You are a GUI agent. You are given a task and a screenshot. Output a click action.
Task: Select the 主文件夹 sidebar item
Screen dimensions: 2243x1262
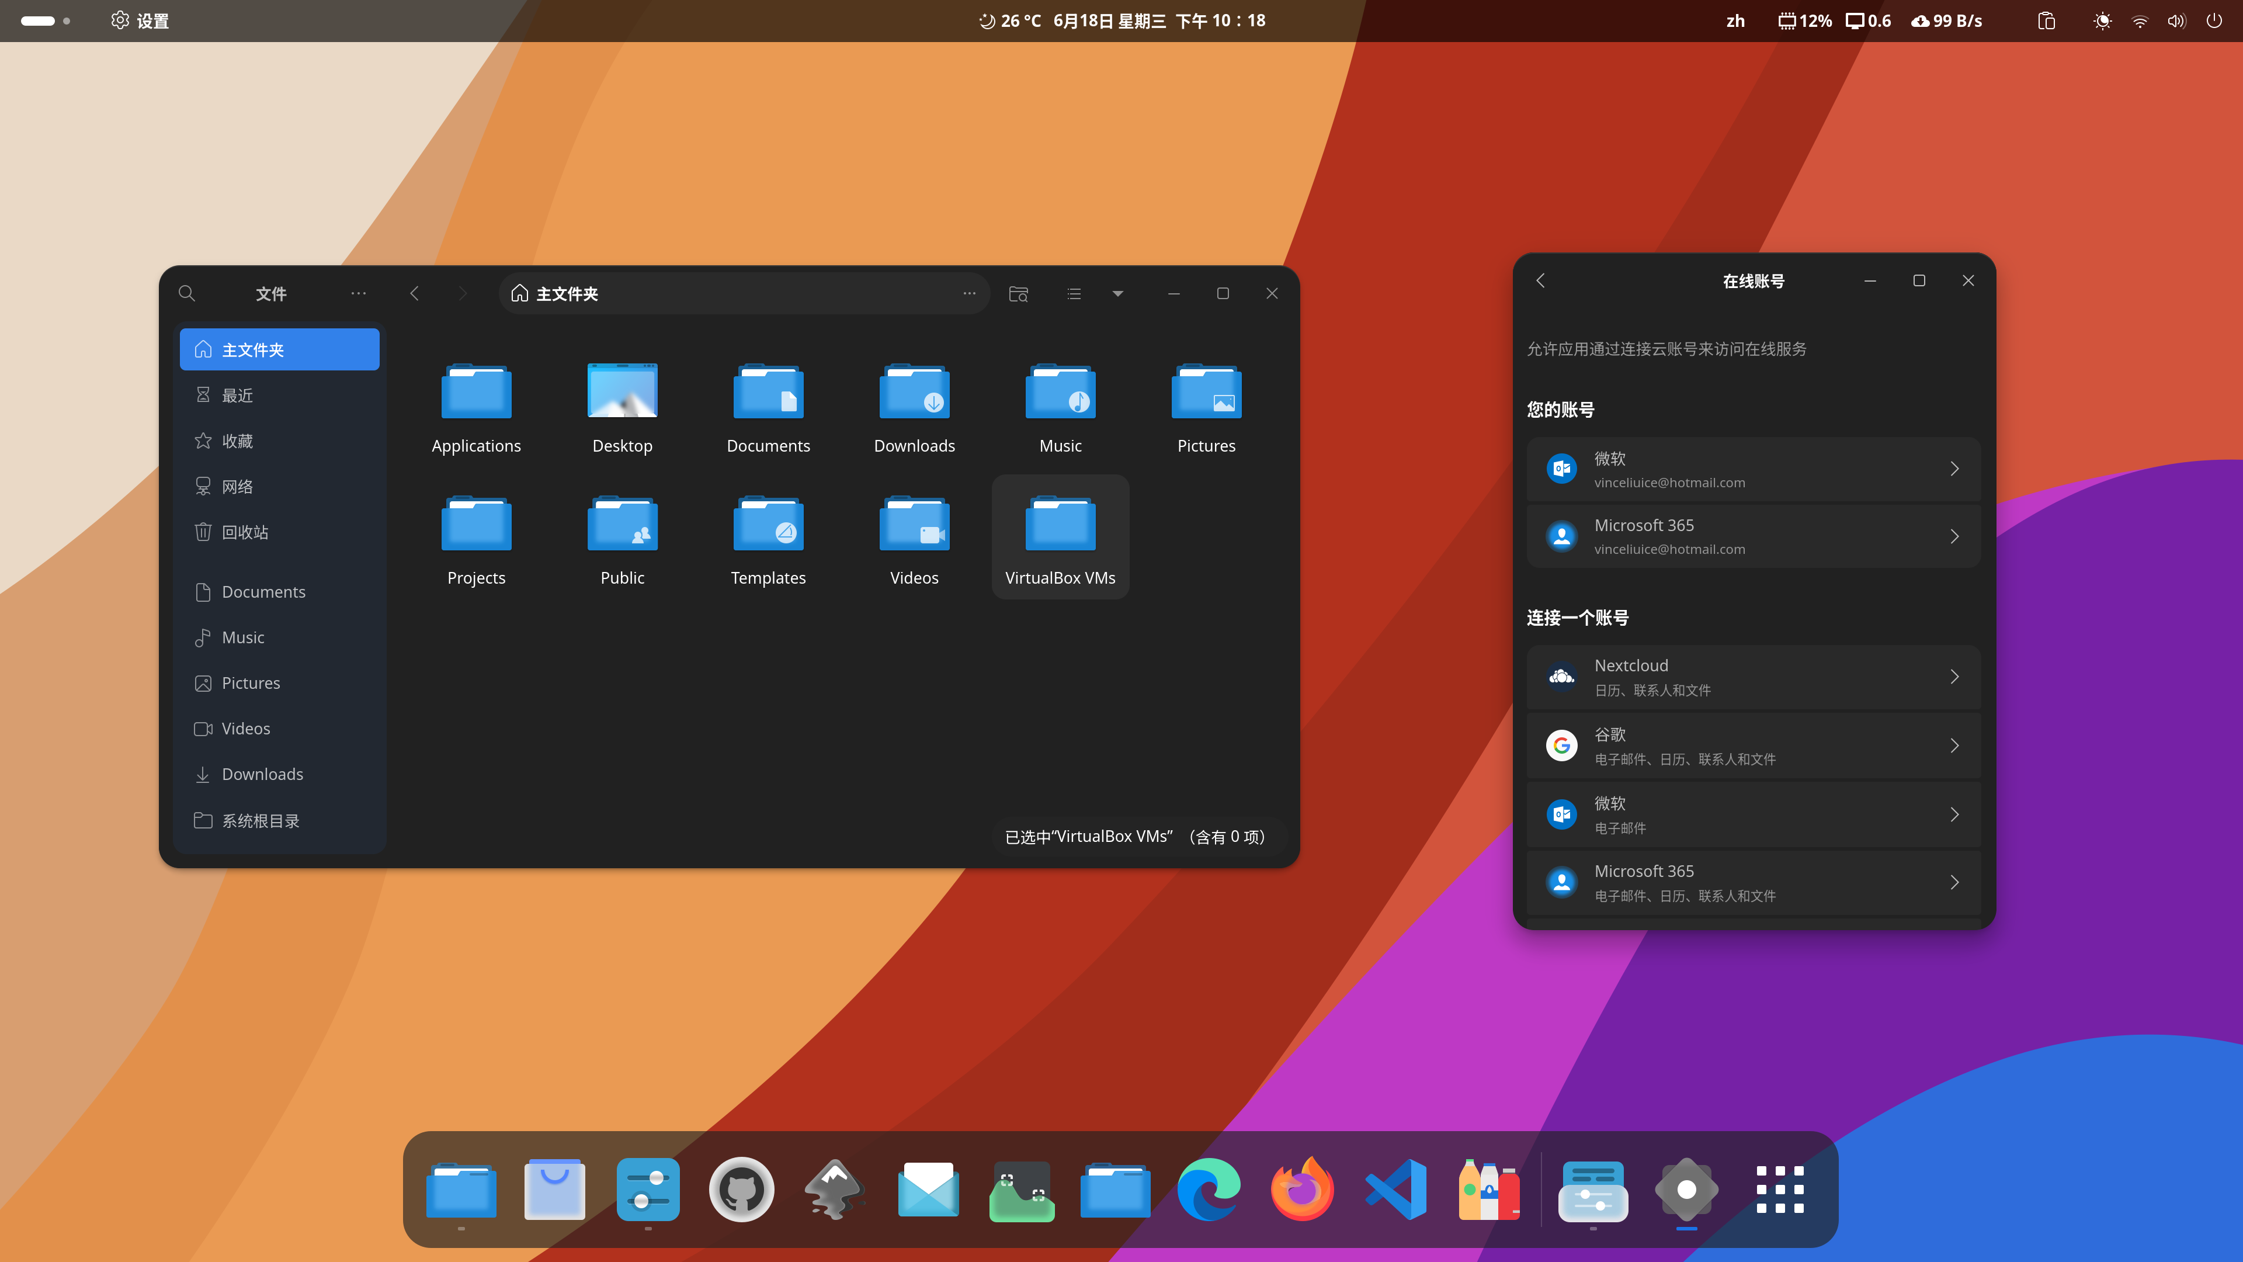tap(280, 349)
